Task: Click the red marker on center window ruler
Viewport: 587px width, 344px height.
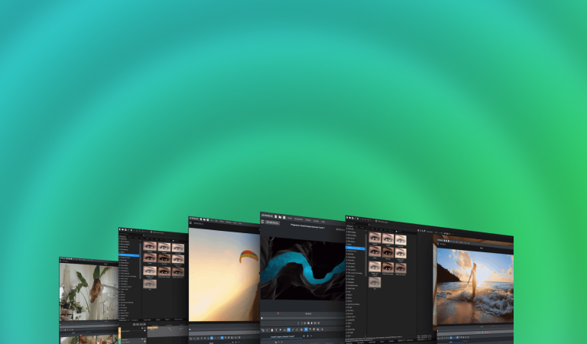Action: pos(278,313)
